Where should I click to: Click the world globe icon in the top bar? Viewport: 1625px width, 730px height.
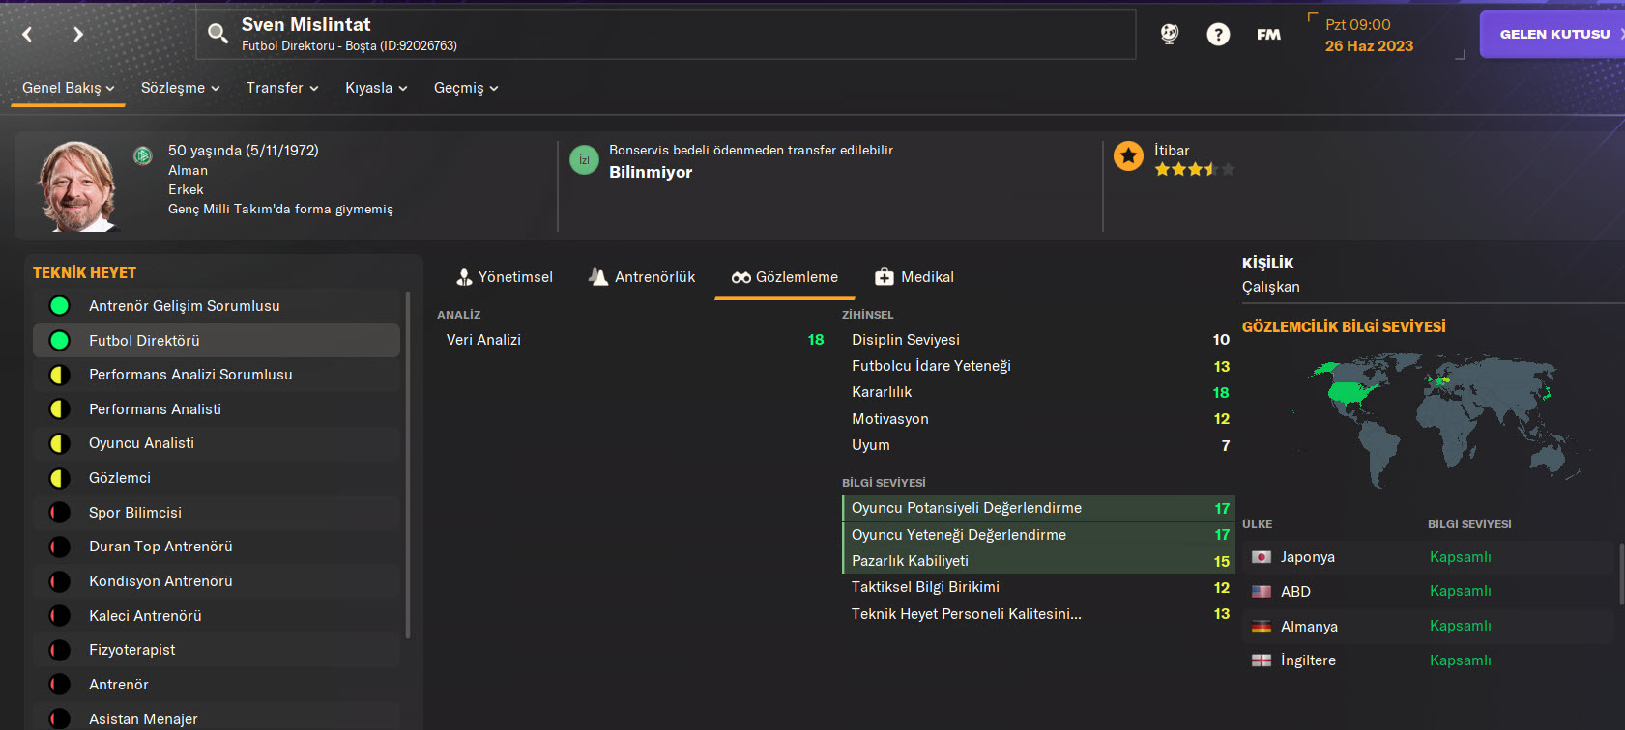point(1170,35)
